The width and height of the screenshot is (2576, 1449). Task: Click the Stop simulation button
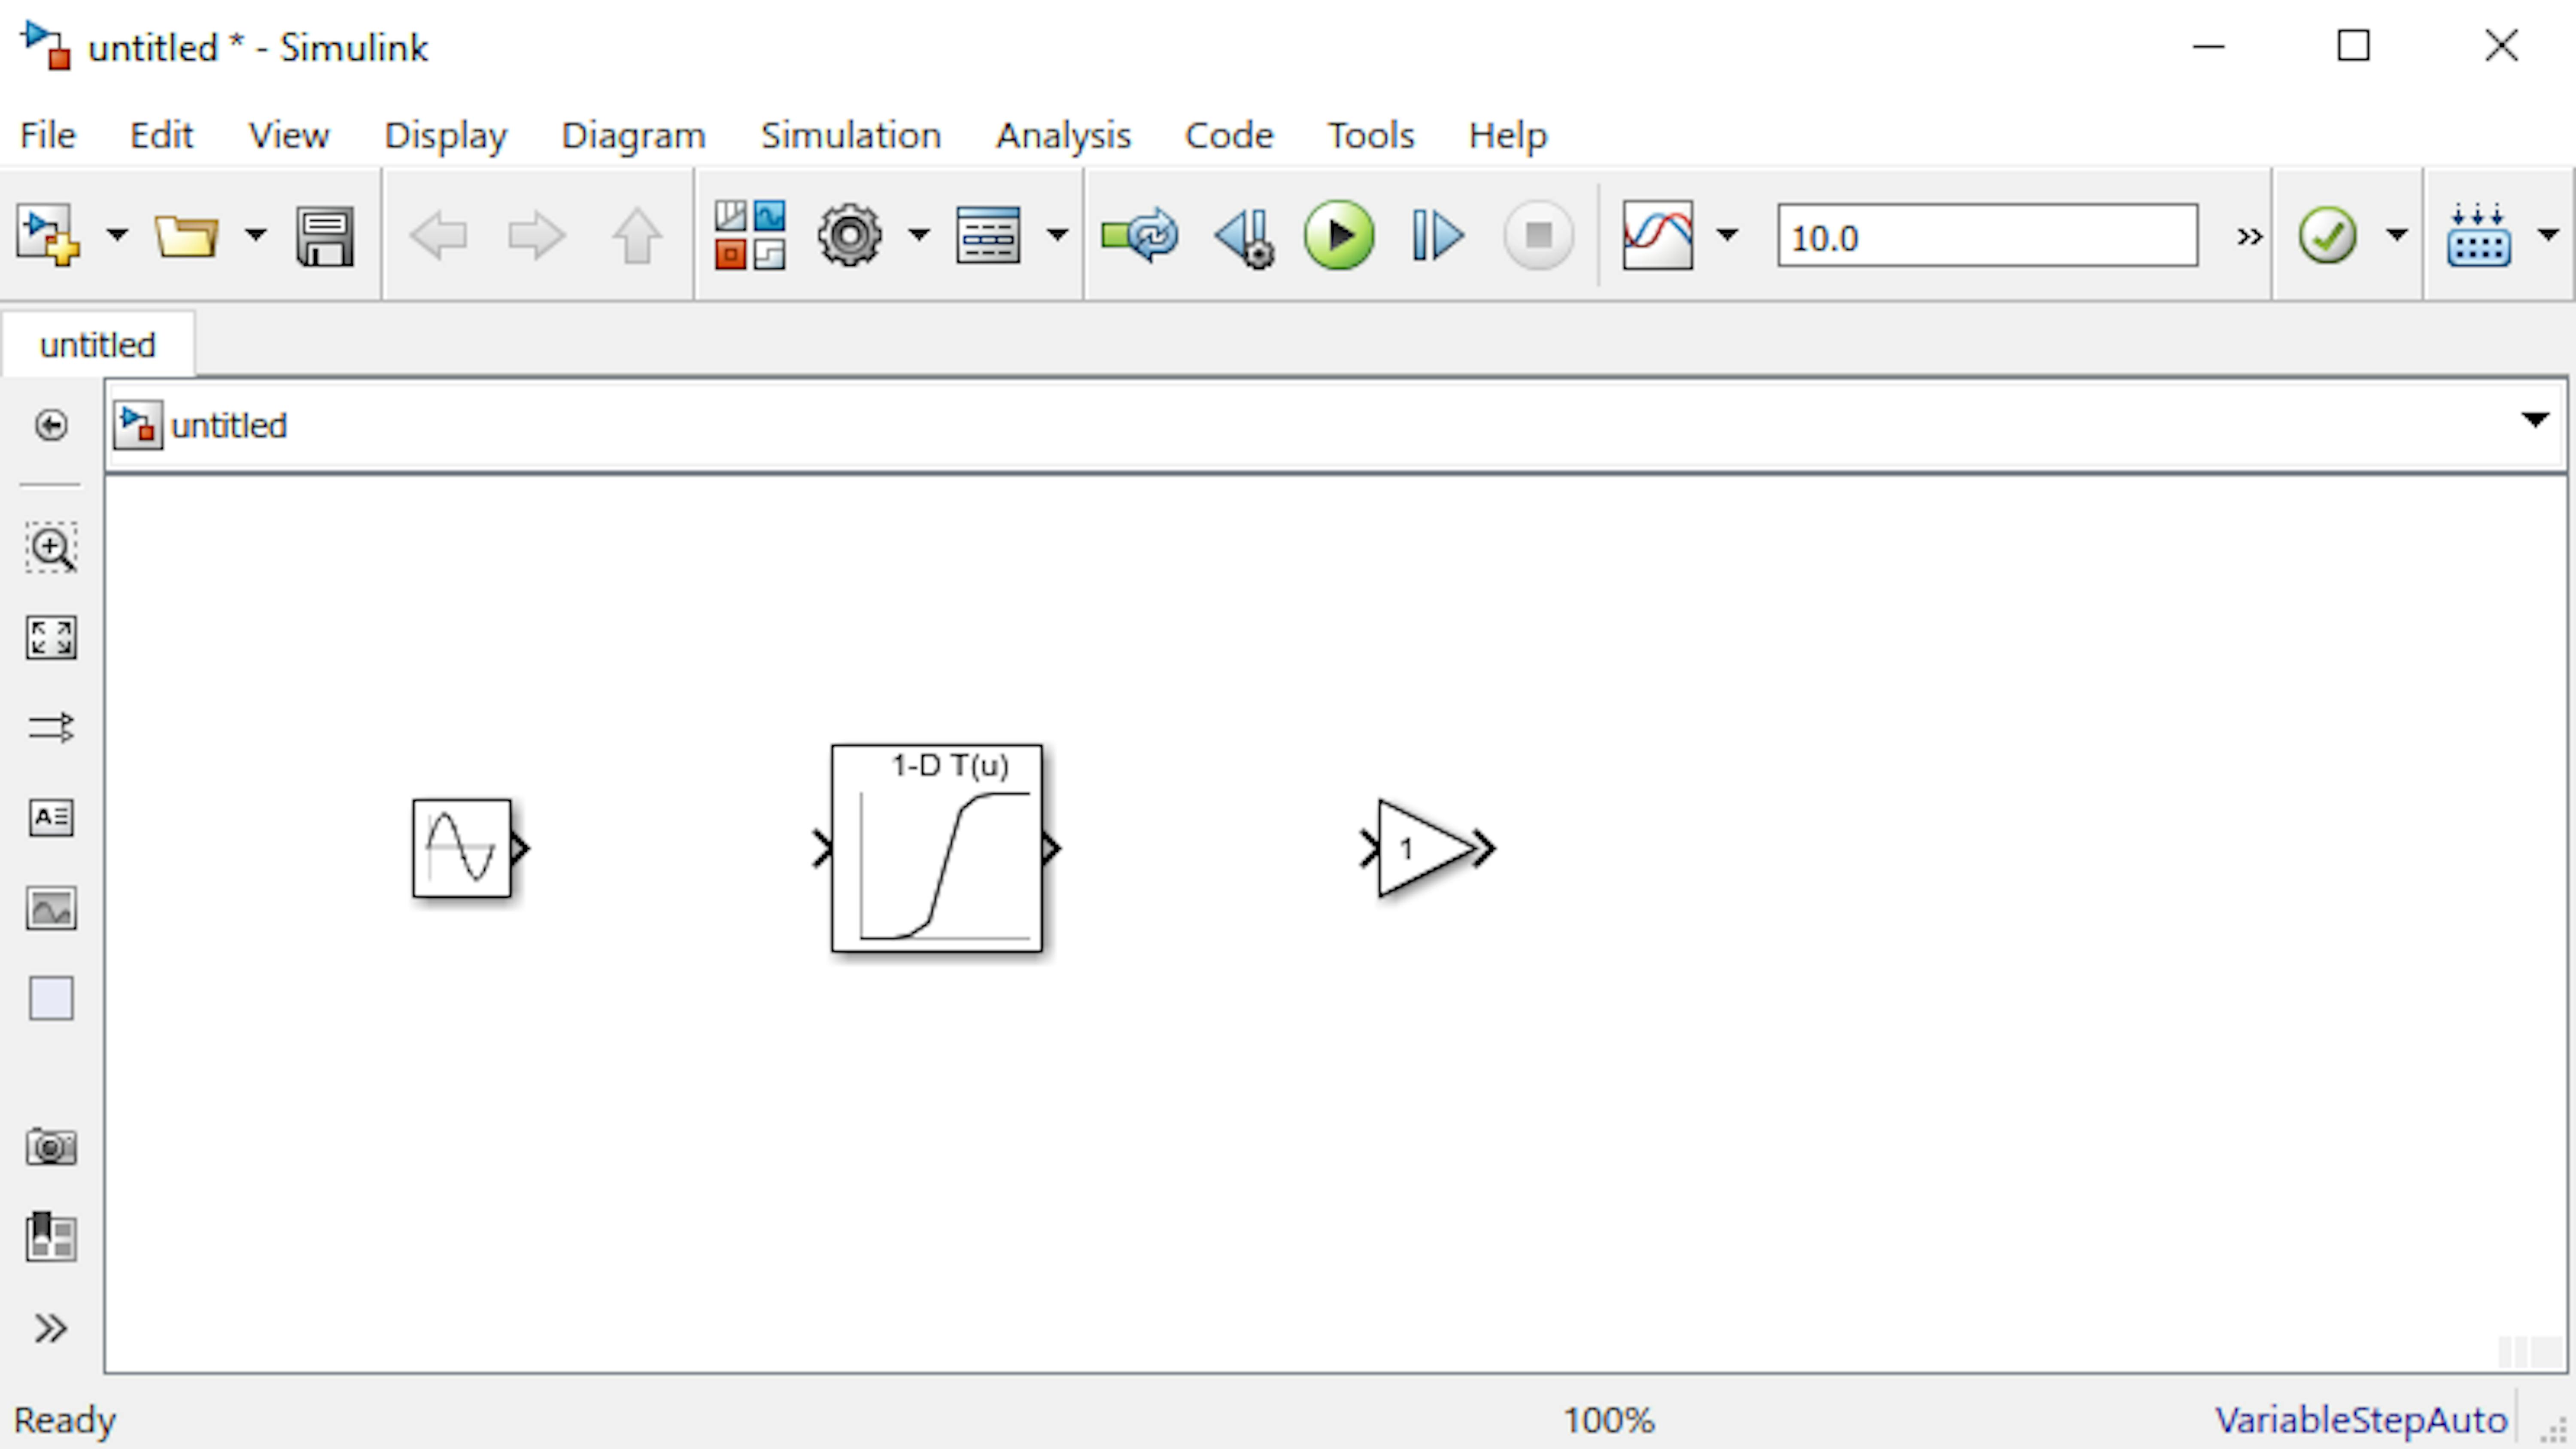coord(1539,236)
